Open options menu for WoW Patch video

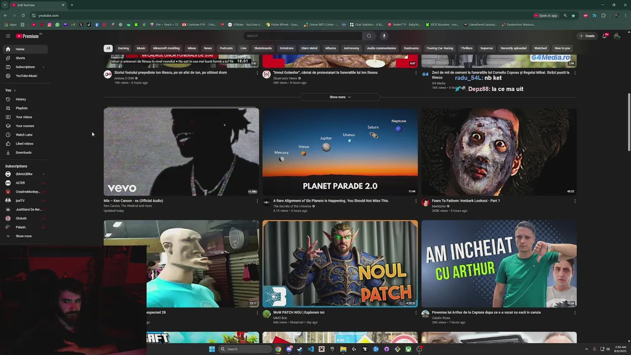(416, 313)
